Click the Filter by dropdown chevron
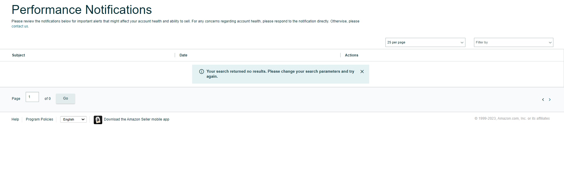This screenshot has width=564, height=169. (x=550, y=43)
